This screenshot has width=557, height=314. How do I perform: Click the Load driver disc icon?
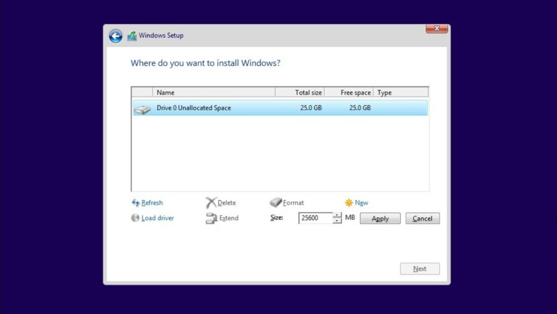click(135, 218)
